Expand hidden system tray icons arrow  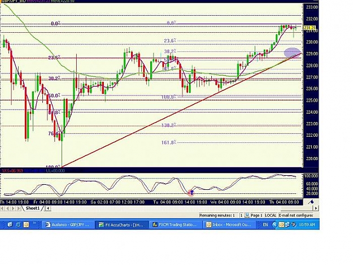point(275,224)
